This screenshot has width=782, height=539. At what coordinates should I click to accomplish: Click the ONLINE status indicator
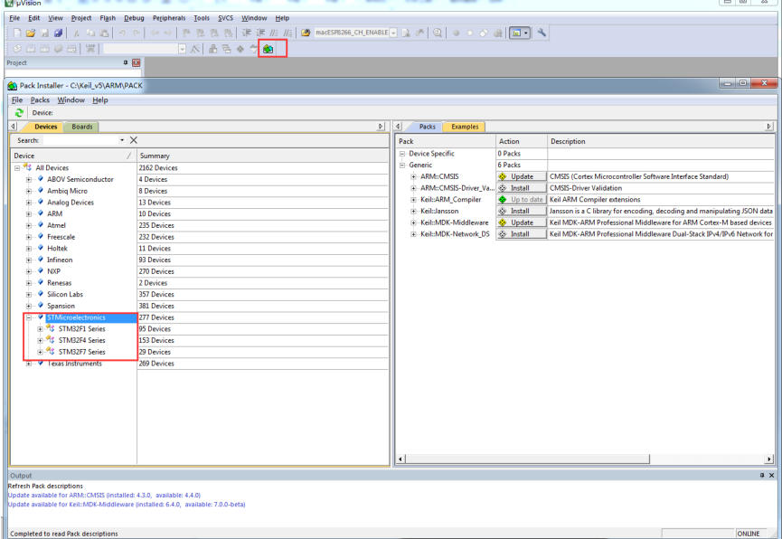click(748, 534)
